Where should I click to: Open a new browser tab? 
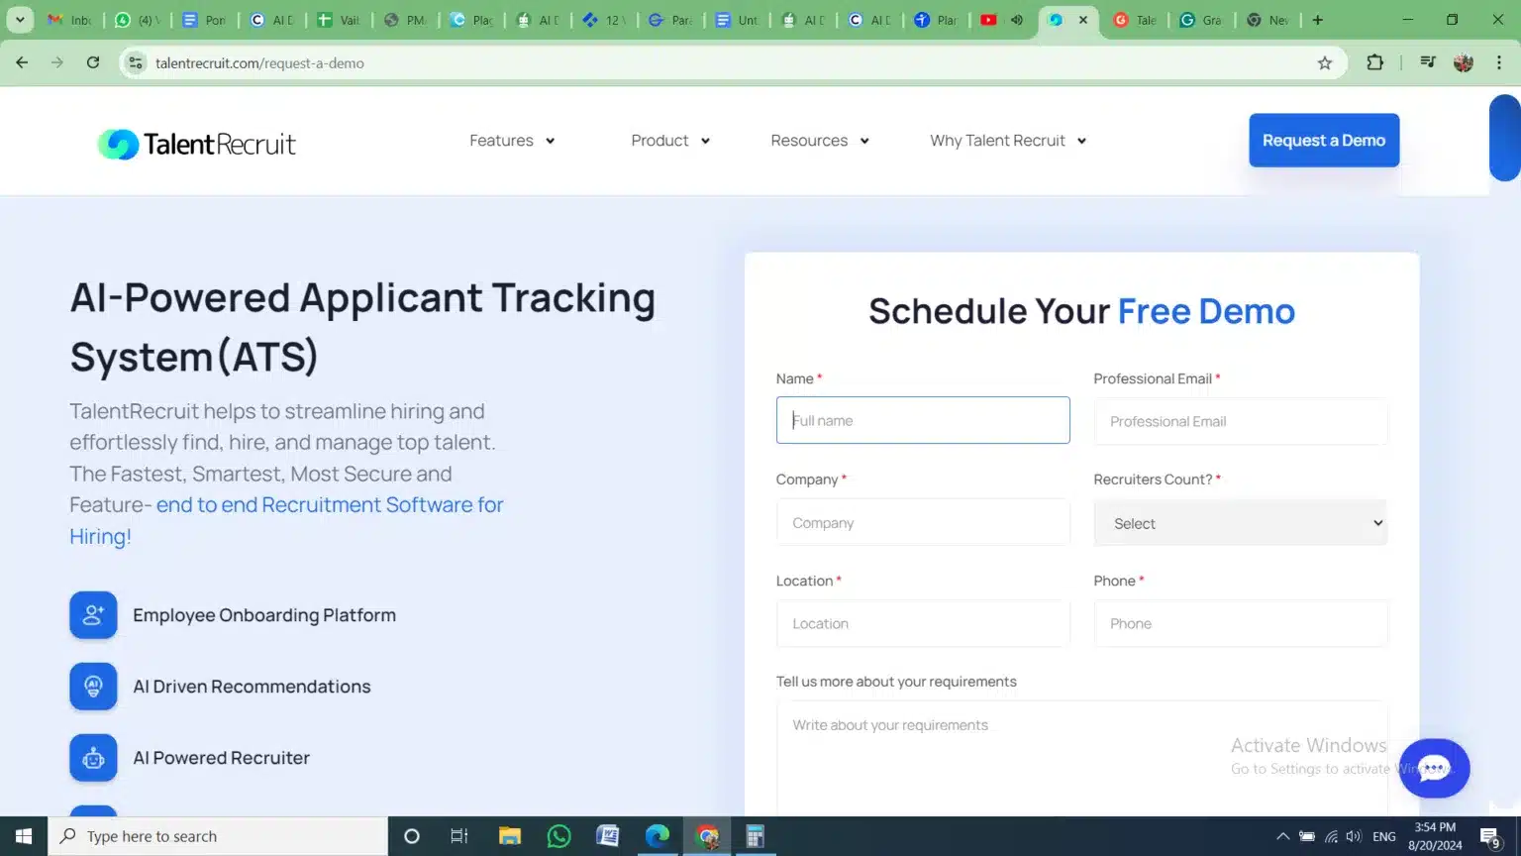click(x=1317, y=20)
